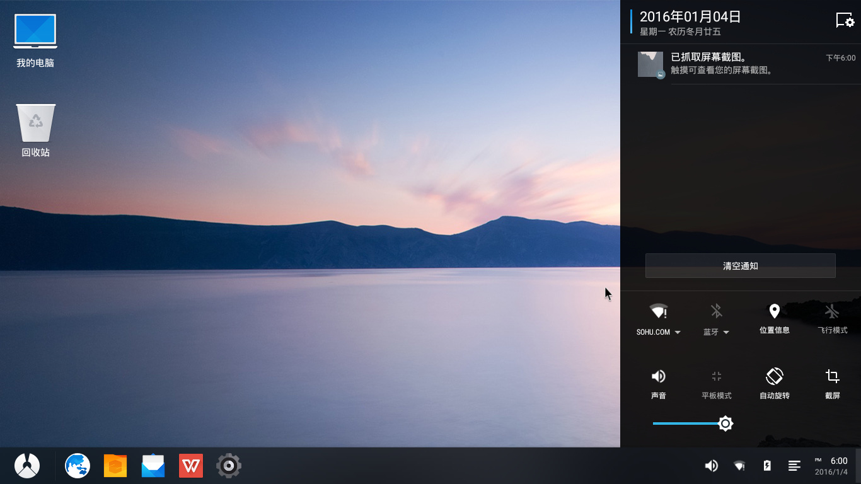The image size is (861, 484).
Task: Click 清空通知 to clear notifications
Action: (740, 266)
